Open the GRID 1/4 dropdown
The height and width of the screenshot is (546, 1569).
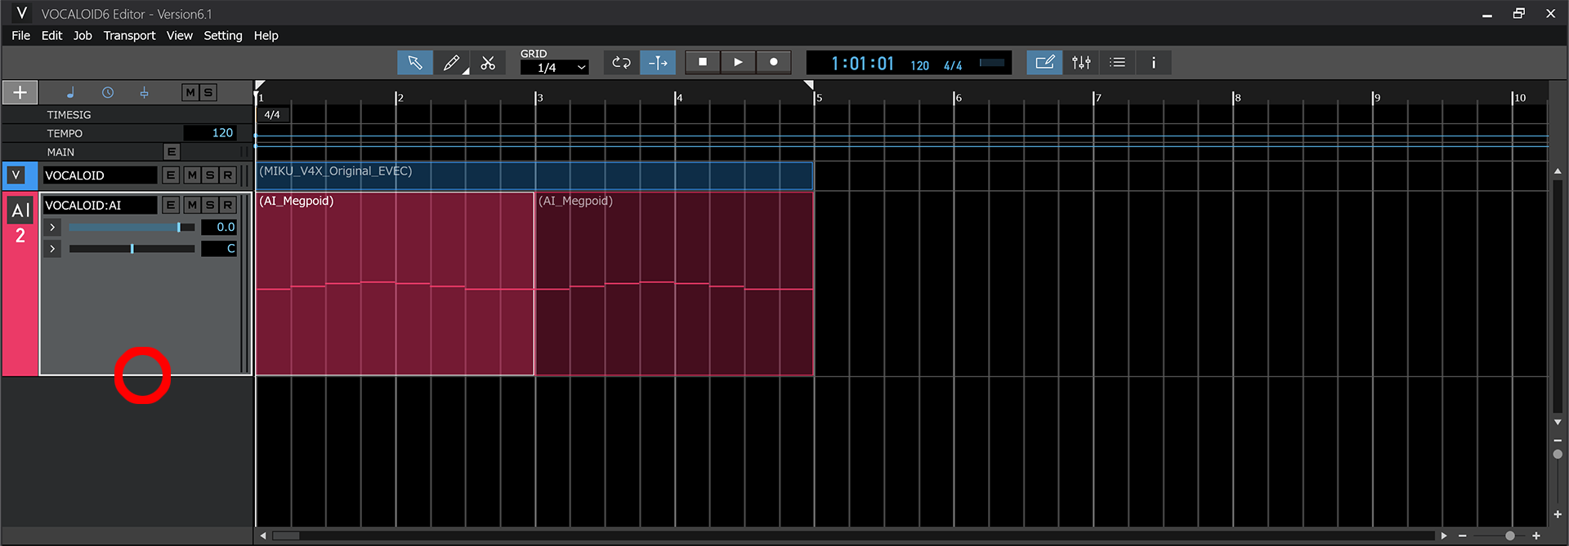pos(554,68)
